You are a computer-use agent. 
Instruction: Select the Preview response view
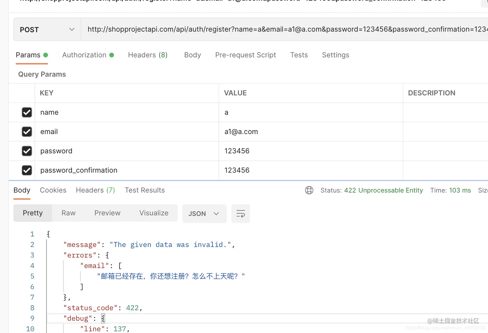click(x=107, y=213)
